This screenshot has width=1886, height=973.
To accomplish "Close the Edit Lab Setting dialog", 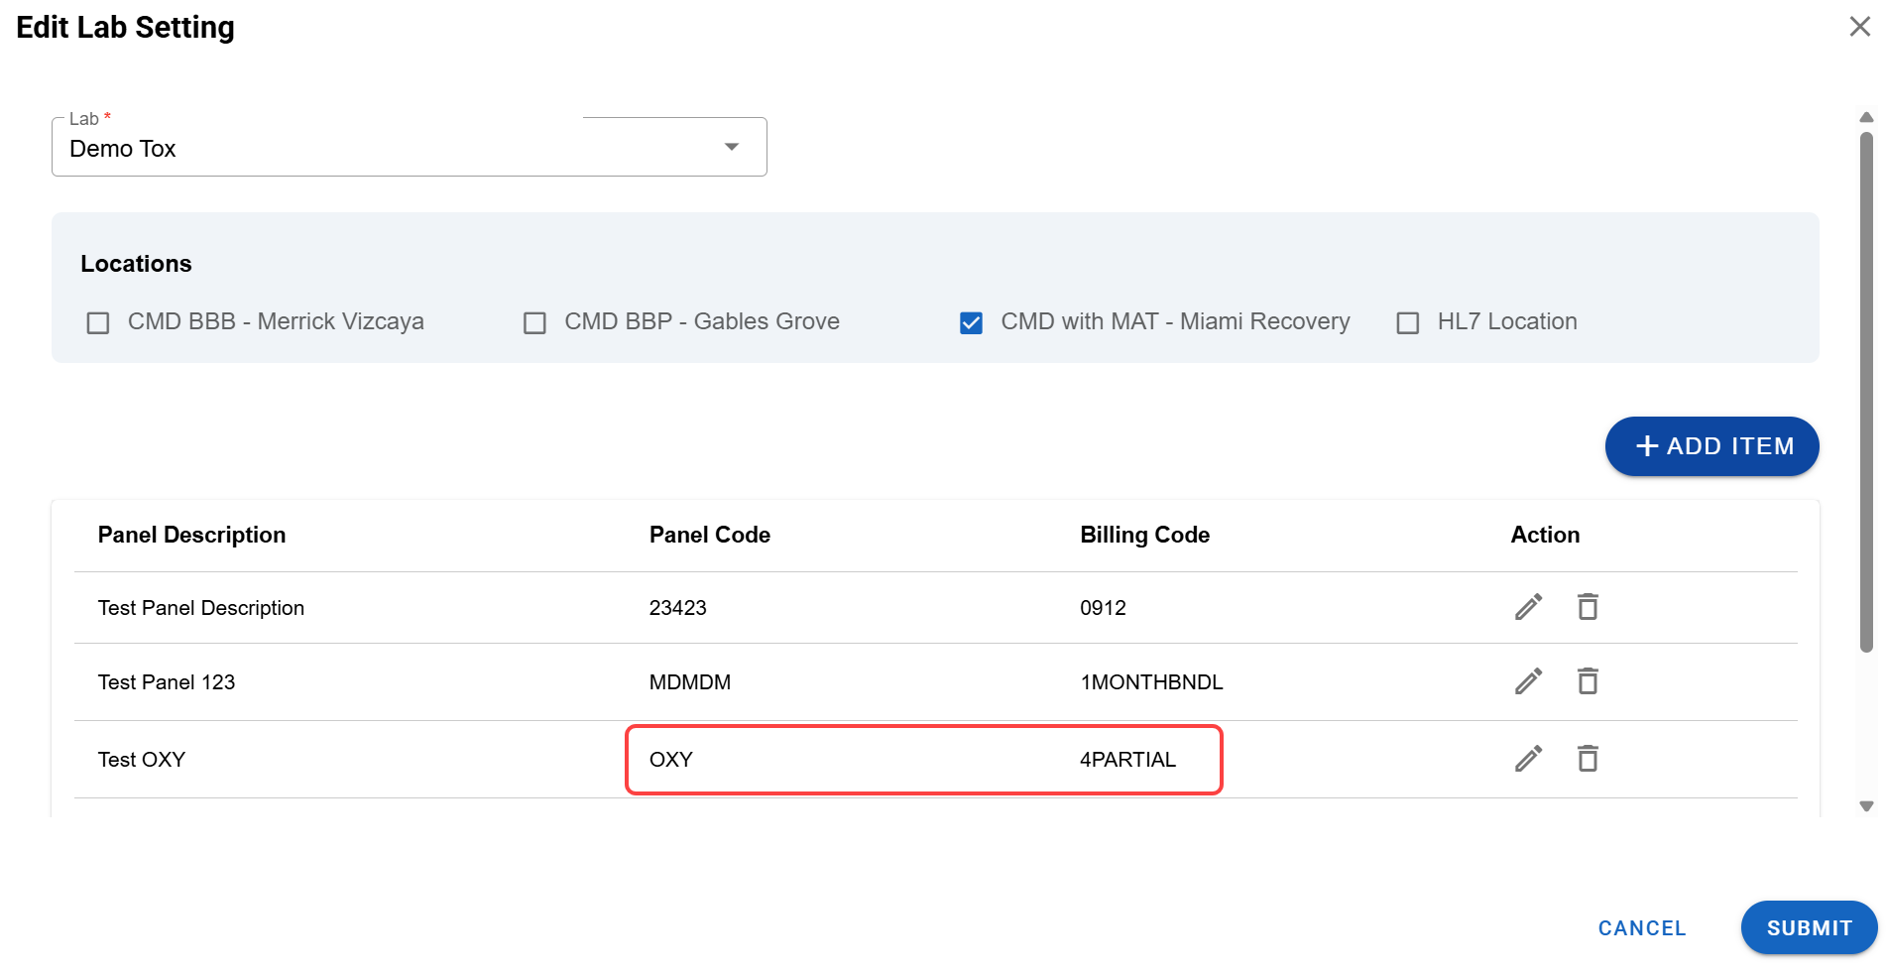I will (1859, 27).
